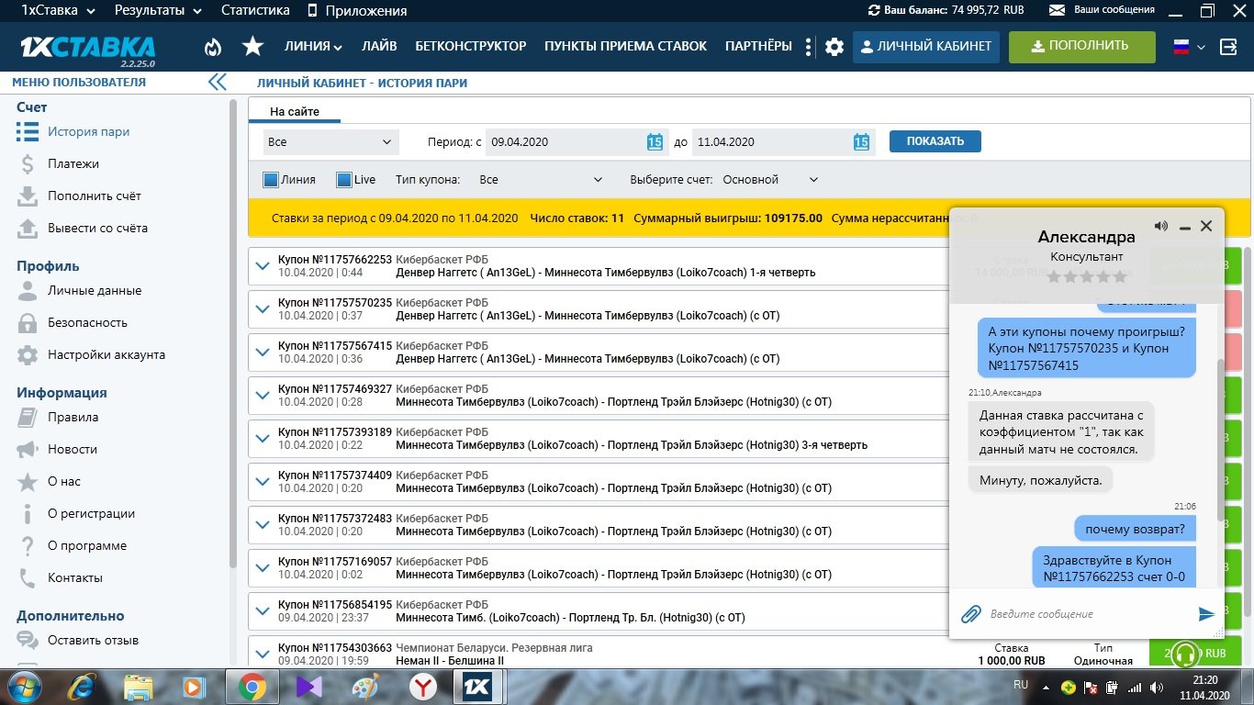The width and height of the screenshot is (1254, 705).
Task: Open favorites star icon in header
Action: 252,47
